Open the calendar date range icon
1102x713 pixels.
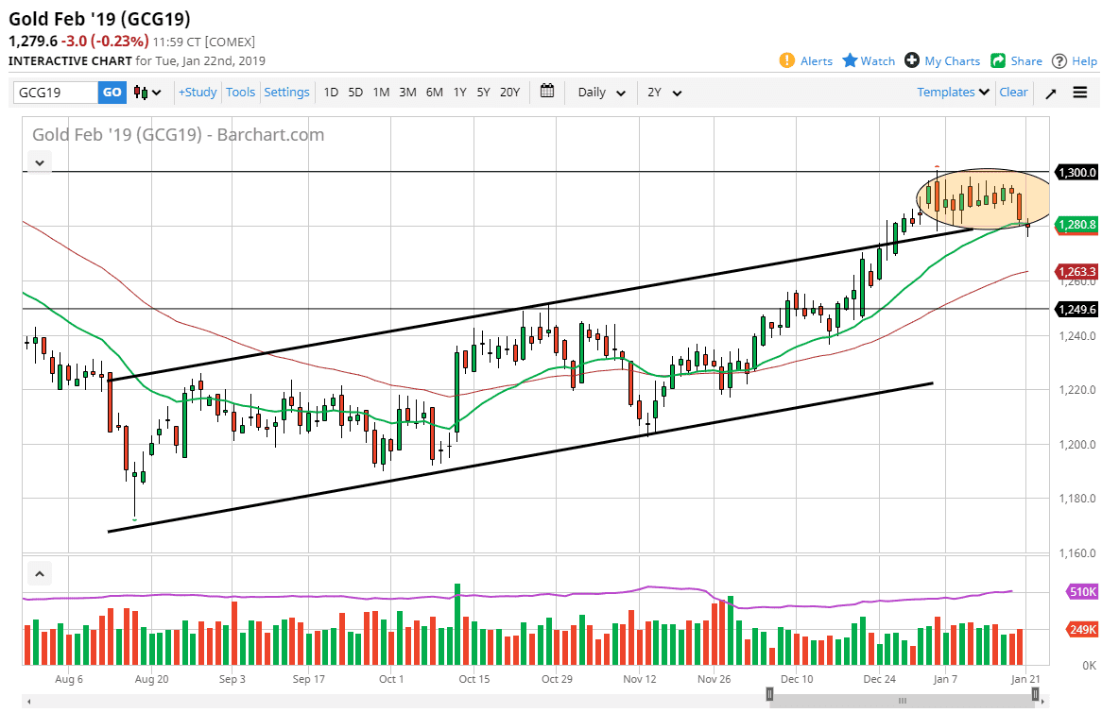pyautogui.click(x=547, y=92)
